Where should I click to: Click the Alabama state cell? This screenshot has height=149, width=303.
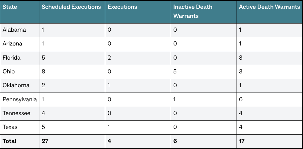(14, 30)
